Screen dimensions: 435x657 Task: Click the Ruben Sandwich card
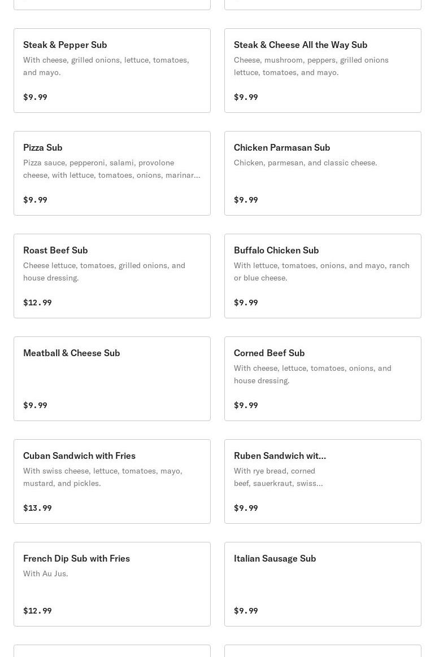[323, 481]
